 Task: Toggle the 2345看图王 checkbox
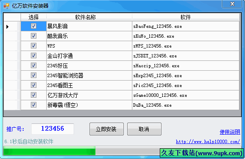33,85
